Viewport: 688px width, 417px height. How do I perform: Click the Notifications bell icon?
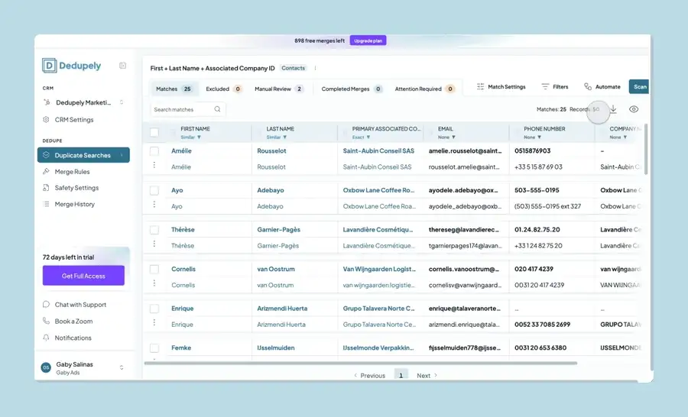(x=46, y=338)
